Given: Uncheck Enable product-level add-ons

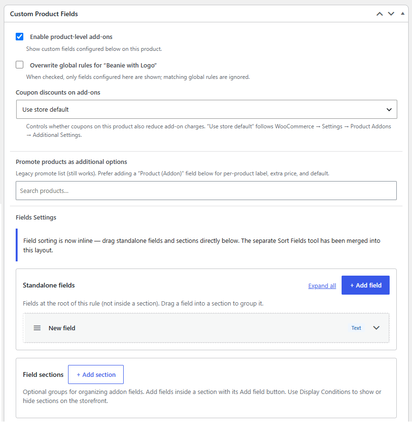Looking at the screenshot, I should 20,37.
